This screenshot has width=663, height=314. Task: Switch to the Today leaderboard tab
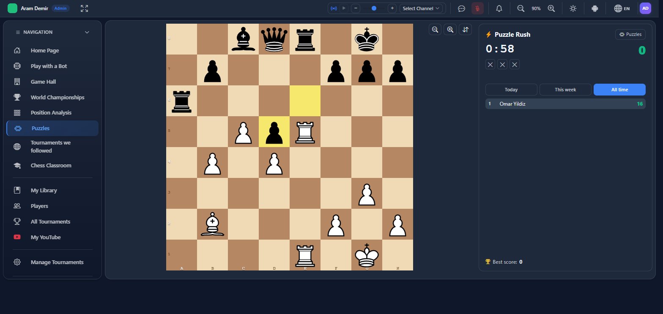511,90
